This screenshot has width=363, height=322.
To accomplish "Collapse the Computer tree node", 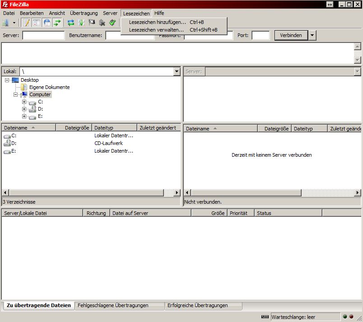I will [x=15, y=94].
